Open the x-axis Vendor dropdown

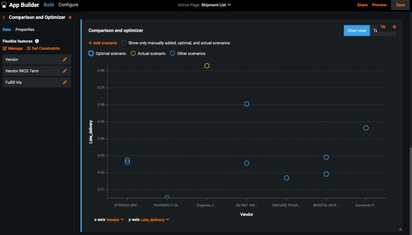[115, 220]
